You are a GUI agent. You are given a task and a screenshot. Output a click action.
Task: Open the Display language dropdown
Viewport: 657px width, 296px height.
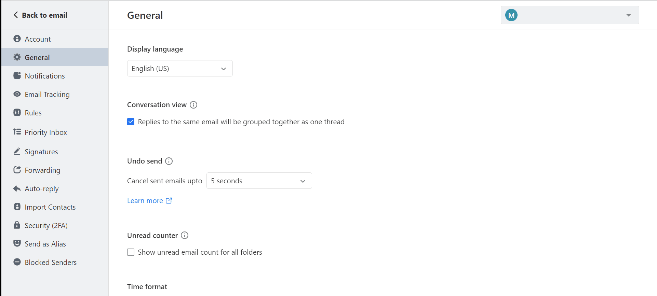(x=180, y=68)
